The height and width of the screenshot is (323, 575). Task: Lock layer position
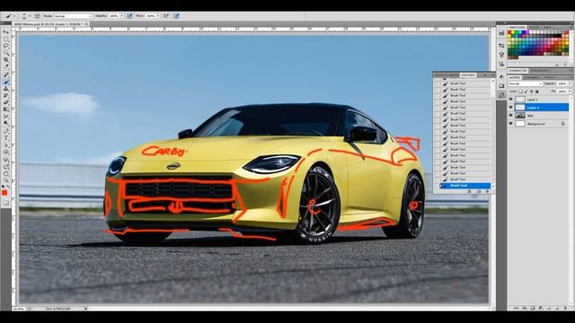[x=531, y=92]
